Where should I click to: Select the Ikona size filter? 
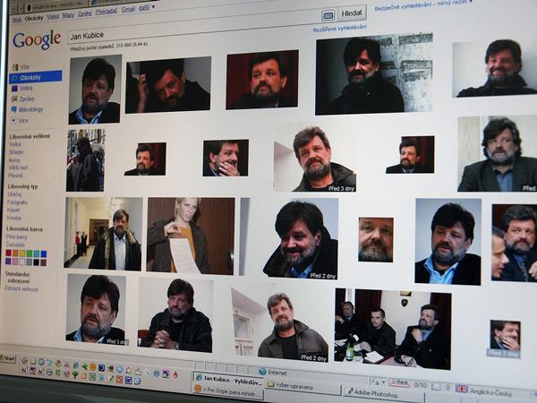pos(14,160)
